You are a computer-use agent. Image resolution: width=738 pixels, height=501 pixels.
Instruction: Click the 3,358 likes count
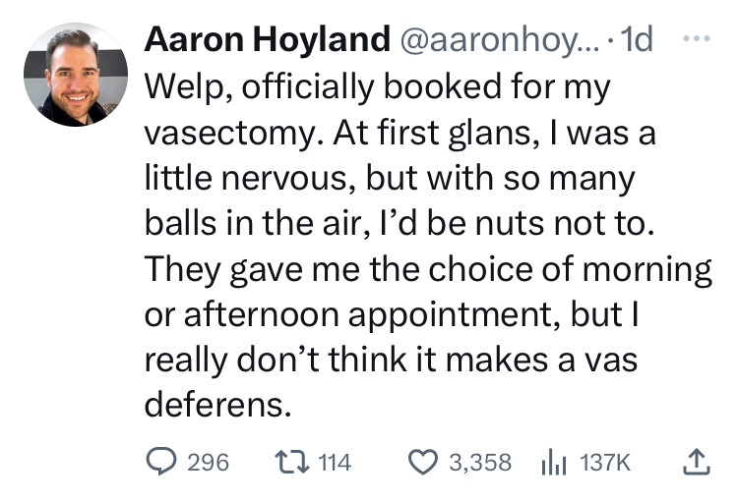coord(479,462)
